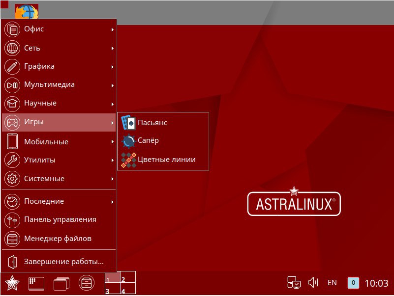
Task: Expand the Офис submenu arrow
Action: [x=113, y=29]
